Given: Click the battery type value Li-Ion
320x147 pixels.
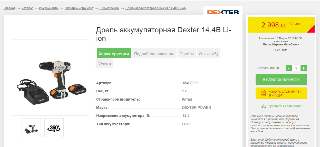Looking at the screenshot, I should (x=187, y=124).
